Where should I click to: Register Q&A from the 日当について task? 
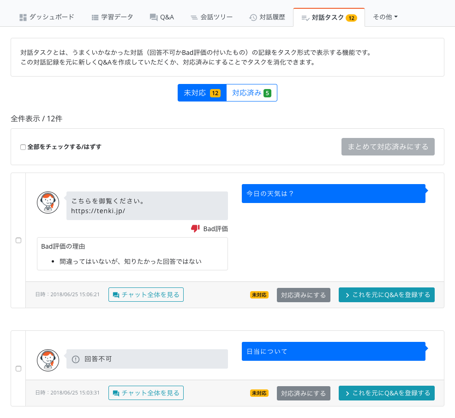pos(386,393)
